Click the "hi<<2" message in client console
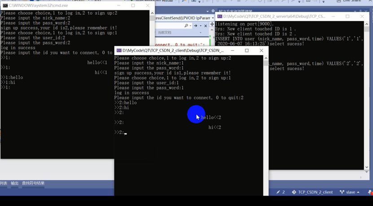 (215, 128)
